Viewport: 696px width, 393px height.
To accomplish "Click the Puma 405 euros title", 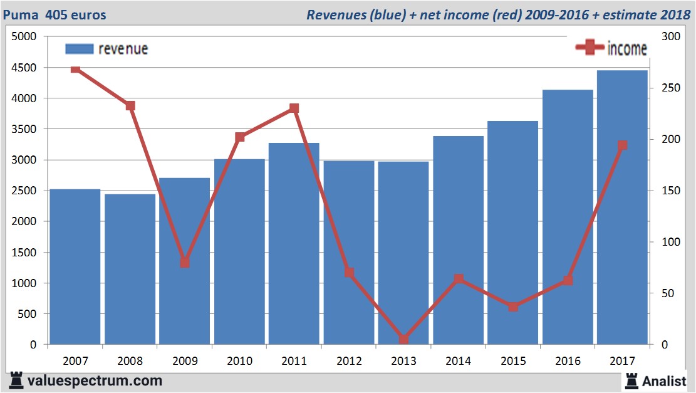I will (53, 14).
